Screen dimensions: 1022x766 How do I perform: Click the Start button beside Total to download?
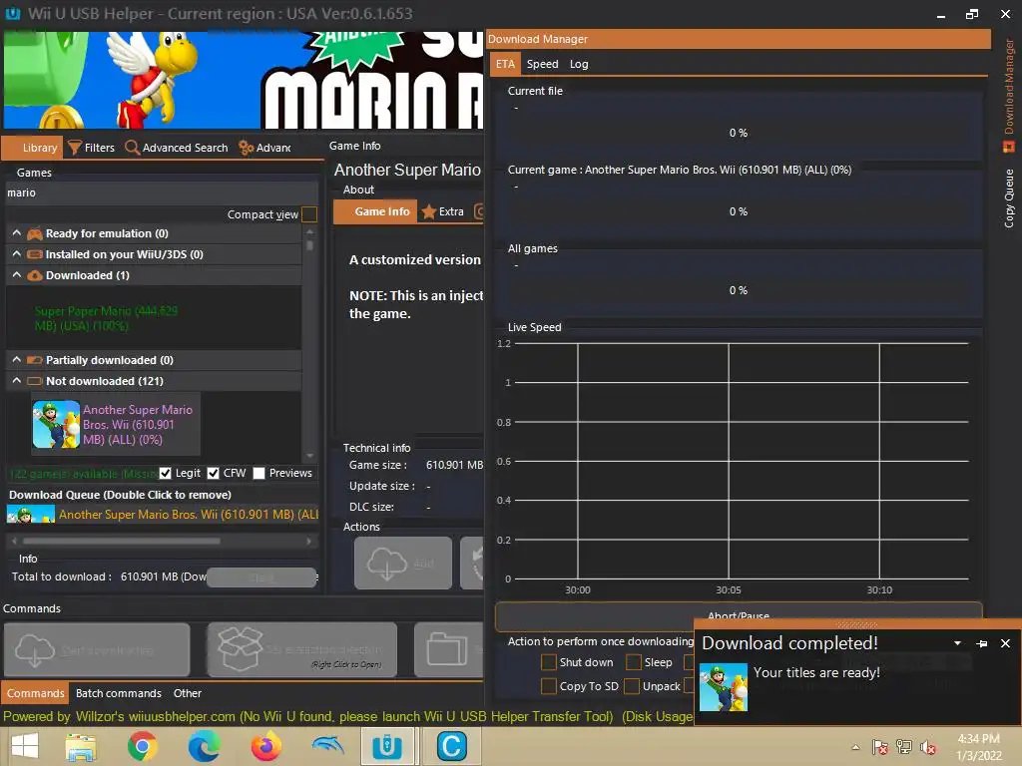(x=261, y=577)
